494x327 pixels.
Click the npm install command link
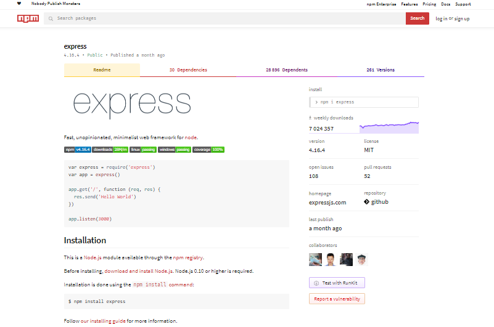163,285
